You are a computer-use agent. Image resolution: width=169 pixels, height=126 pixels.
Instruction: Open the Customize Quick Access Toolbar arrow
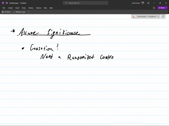29,12
